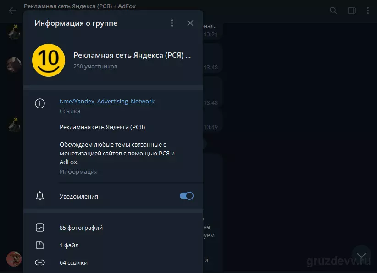Screen dimensions: 377x273
Task: Toggle the Уведомления switch
Action: point(187,196)
